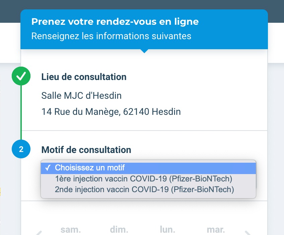The image size is (284, 235).
Task: Click "Renseignez les informations suivantes" subtitle
Action: pyautogui.click(x=111, y=36)
